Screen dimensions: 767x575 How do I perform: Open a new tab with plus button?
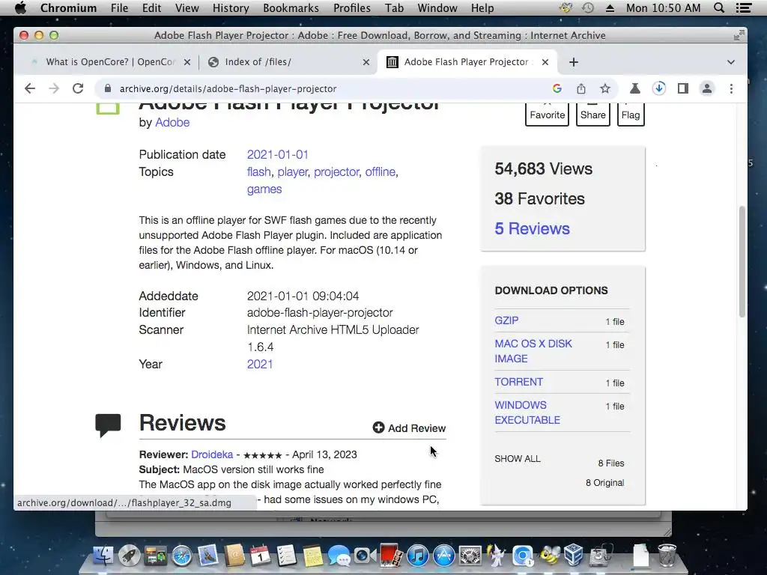[x=574, y=62]
